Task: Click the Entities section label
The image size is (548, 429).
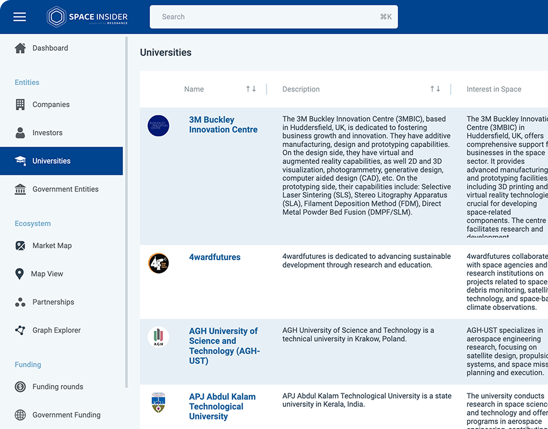Action: [x=27, y=83]
